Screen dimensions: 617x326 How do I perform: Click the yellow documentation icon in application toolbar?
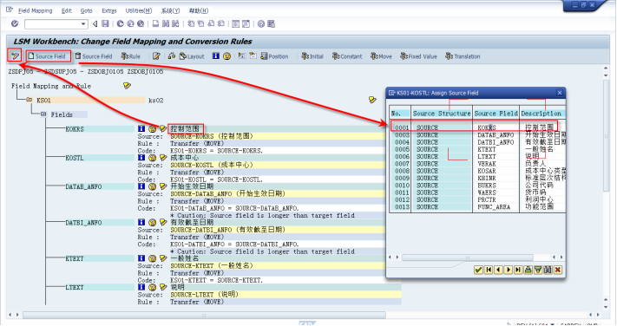[226, 56]
